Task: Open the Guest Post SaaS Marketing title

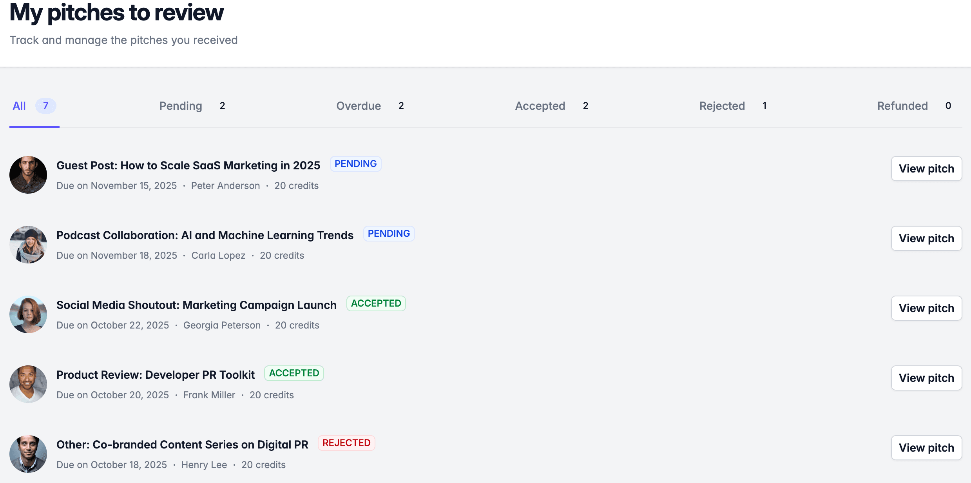Action: point(188,165)
